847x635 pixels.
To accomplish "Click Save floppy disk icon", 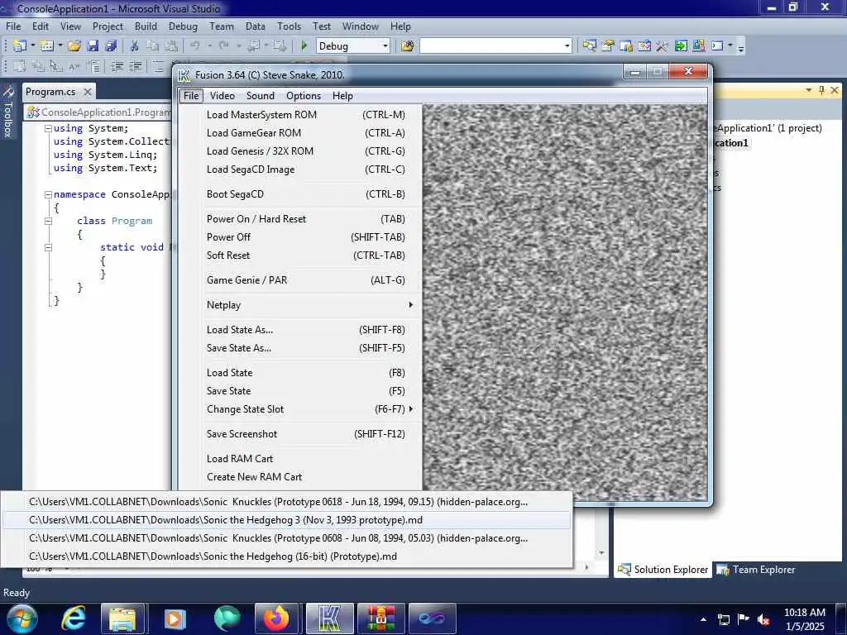I will pyautogui.click(x=93, y=46).
